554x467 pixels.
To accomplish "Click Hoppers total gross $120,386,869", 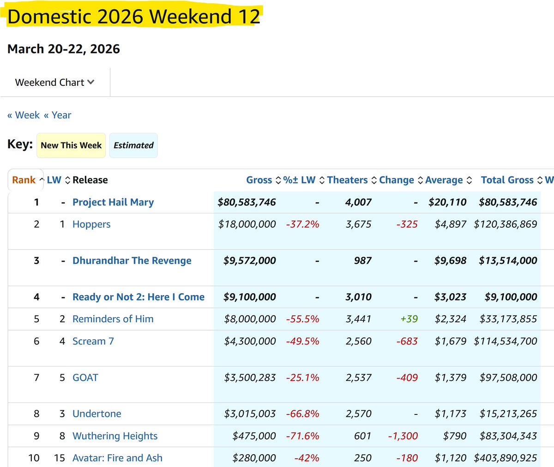I will coord(506,225).
